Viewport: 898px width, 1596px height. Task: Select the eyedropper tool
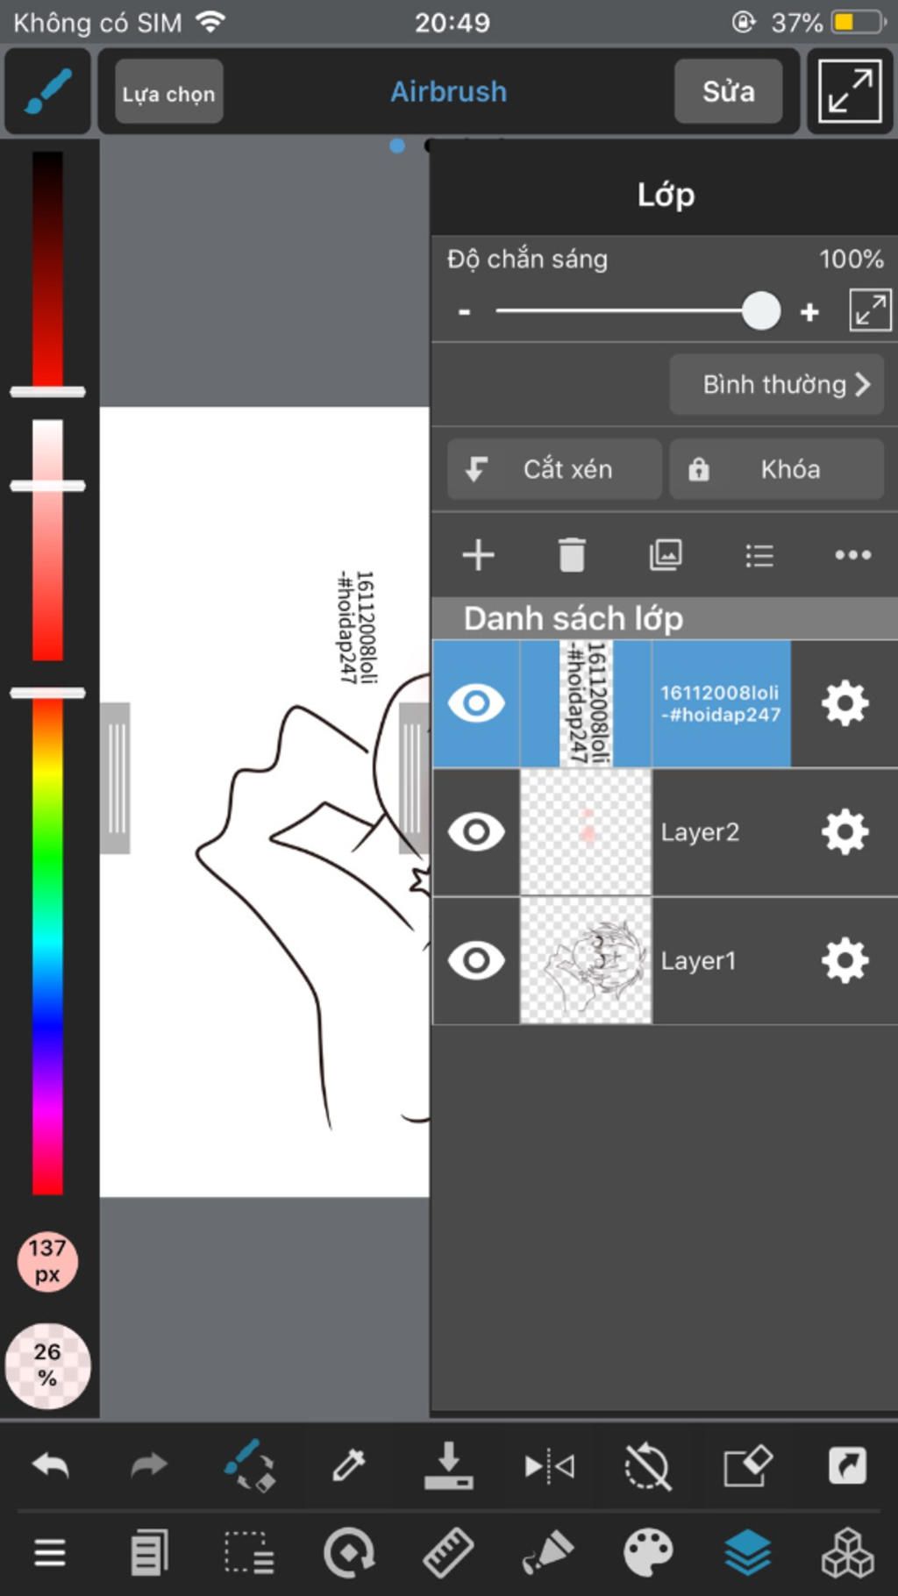point(348,1465)
